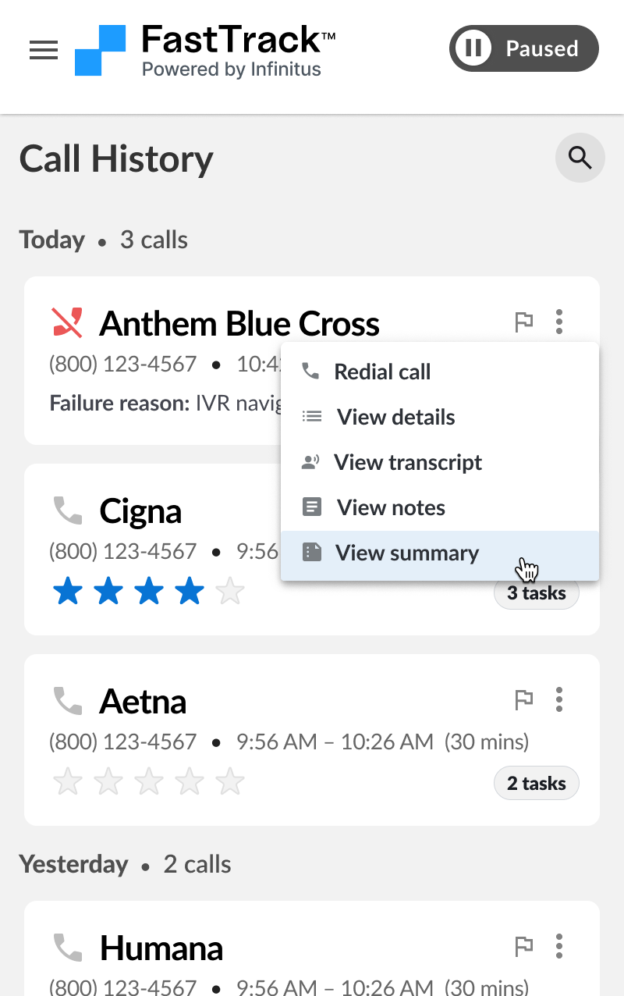Image resolution: width=624 pixels, height=996 pixels.
Task: Open more options for Anthem Blue Cross
Action: (559, 322)
